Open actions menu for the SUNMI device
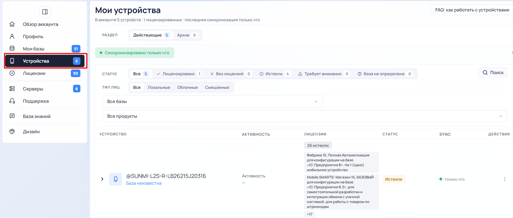 pos(505,179)
